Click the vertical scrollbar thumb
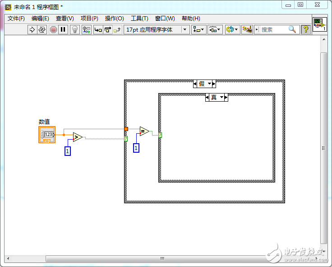The image size is (332, 267). click(323, 148)
